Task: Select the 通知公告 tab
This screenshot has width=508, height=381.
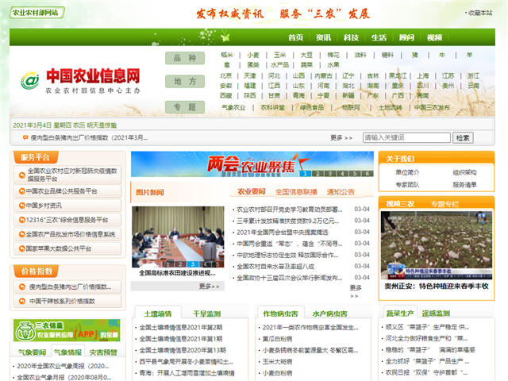Action: click(x=341, y=192)
